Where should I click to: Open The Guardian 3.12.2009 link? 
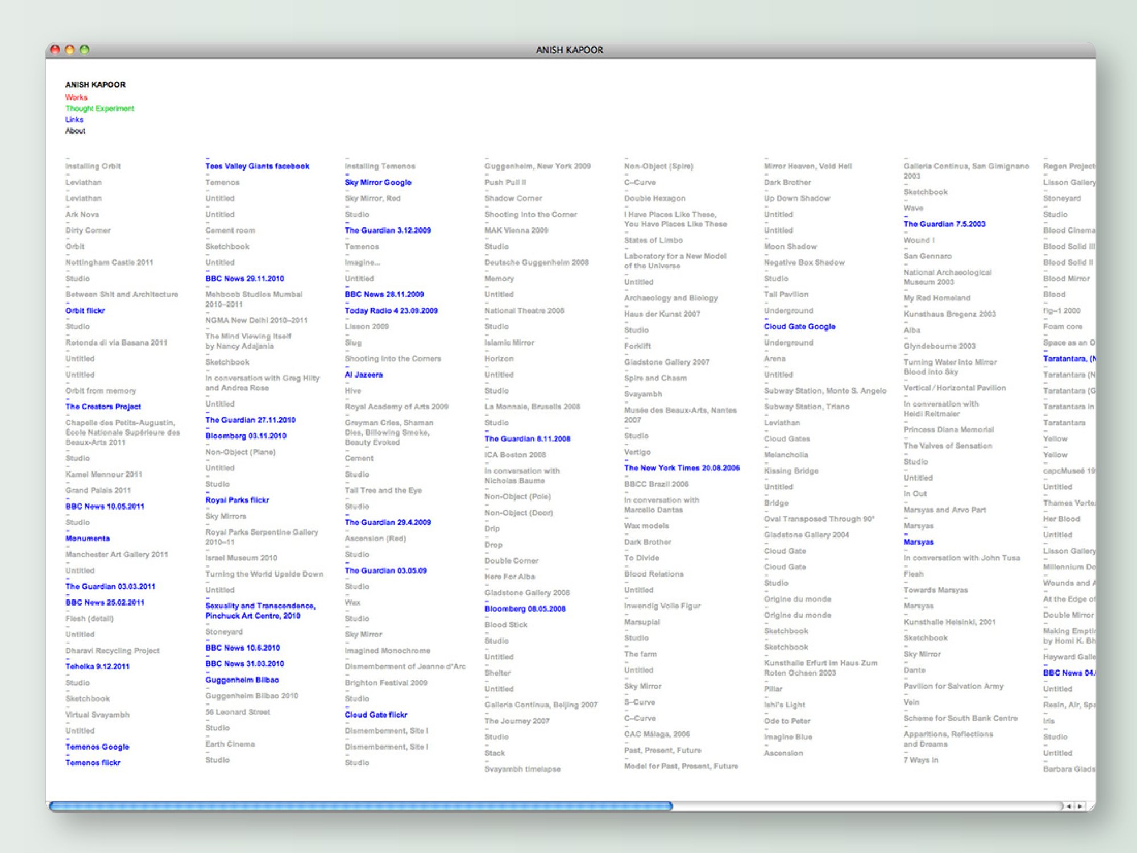click(x=388, y=230)
